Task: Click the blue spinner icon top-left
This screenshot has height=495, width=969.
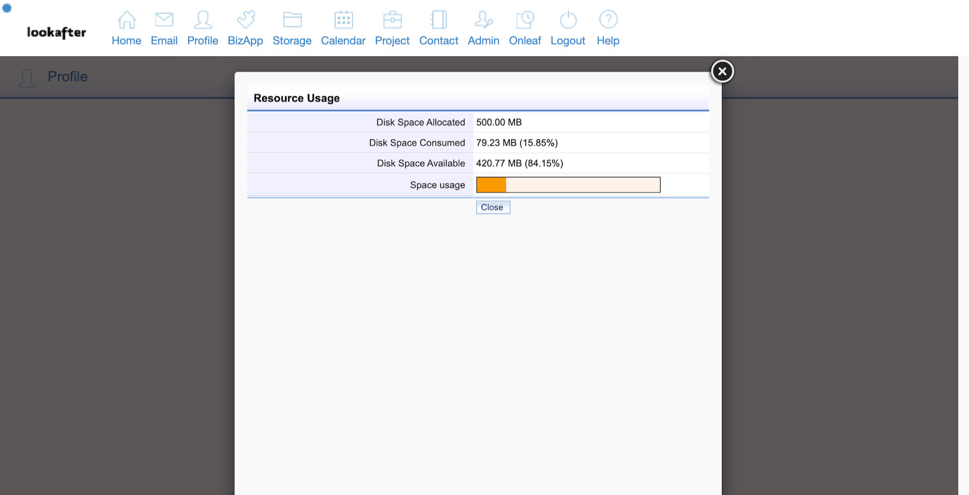Action: click(x=7, y=8)
